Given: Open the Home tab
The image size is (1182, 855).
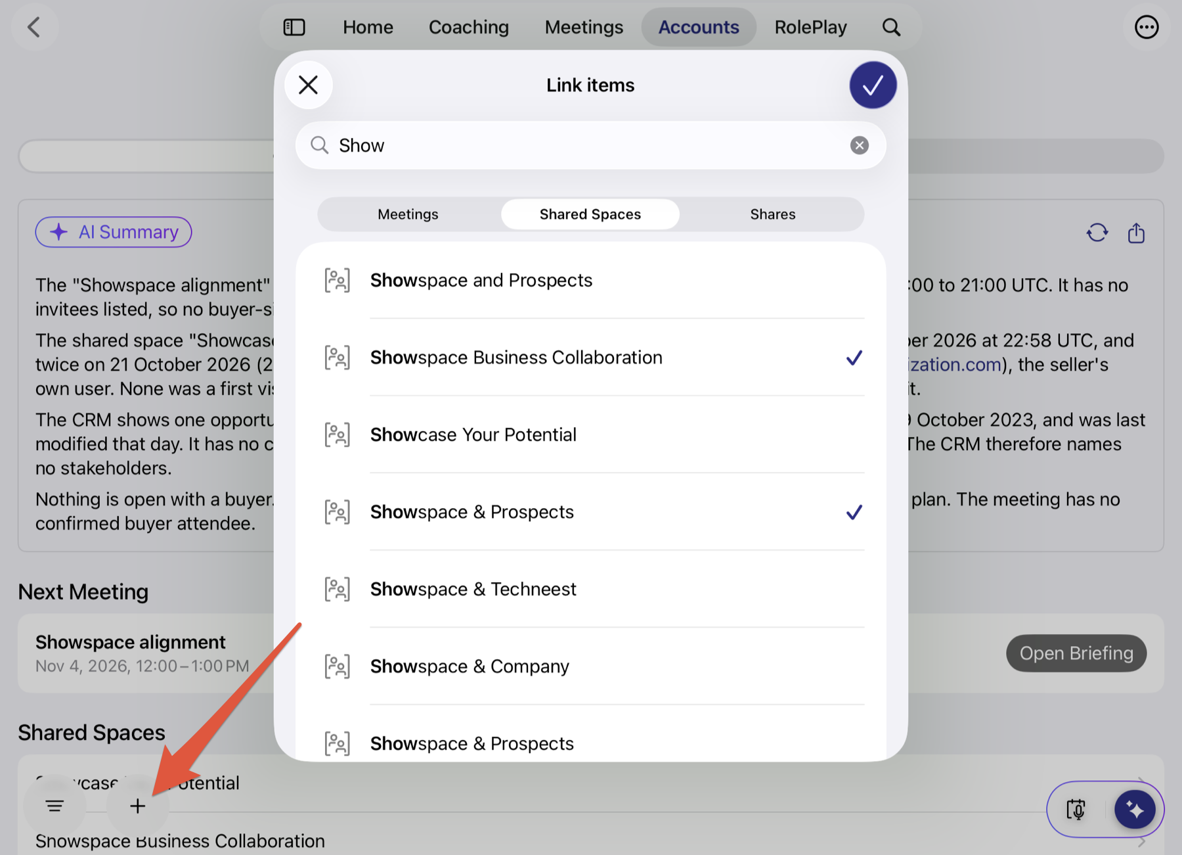Looking at the screenshot, I should click(368, 27).
